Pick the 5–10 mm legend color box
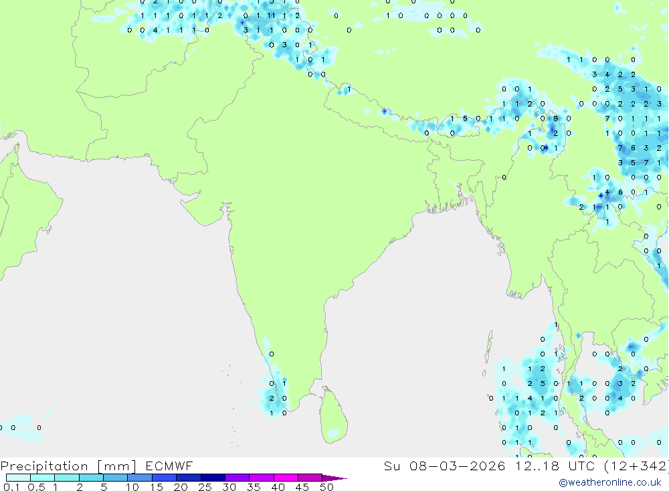The height and width of the screenshot is (491, 669). tap(115, 478)
